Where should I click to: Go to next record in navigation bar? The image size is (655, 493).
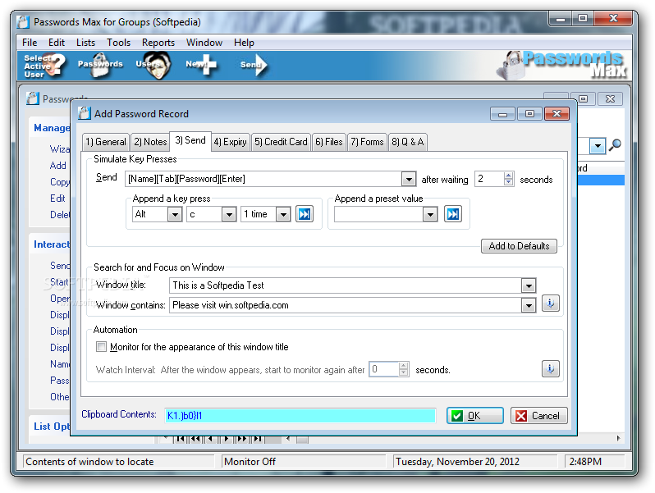(227, 439)
